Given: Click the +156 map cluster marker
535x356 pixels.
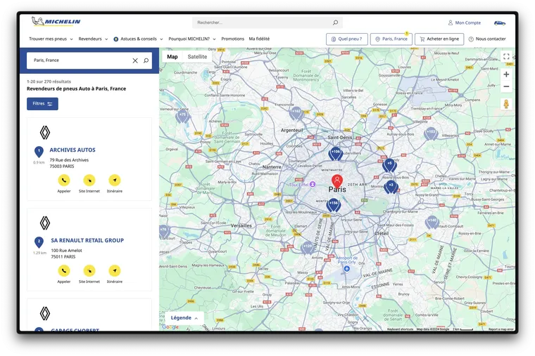Looking at the screenshot, I should 334,205.
